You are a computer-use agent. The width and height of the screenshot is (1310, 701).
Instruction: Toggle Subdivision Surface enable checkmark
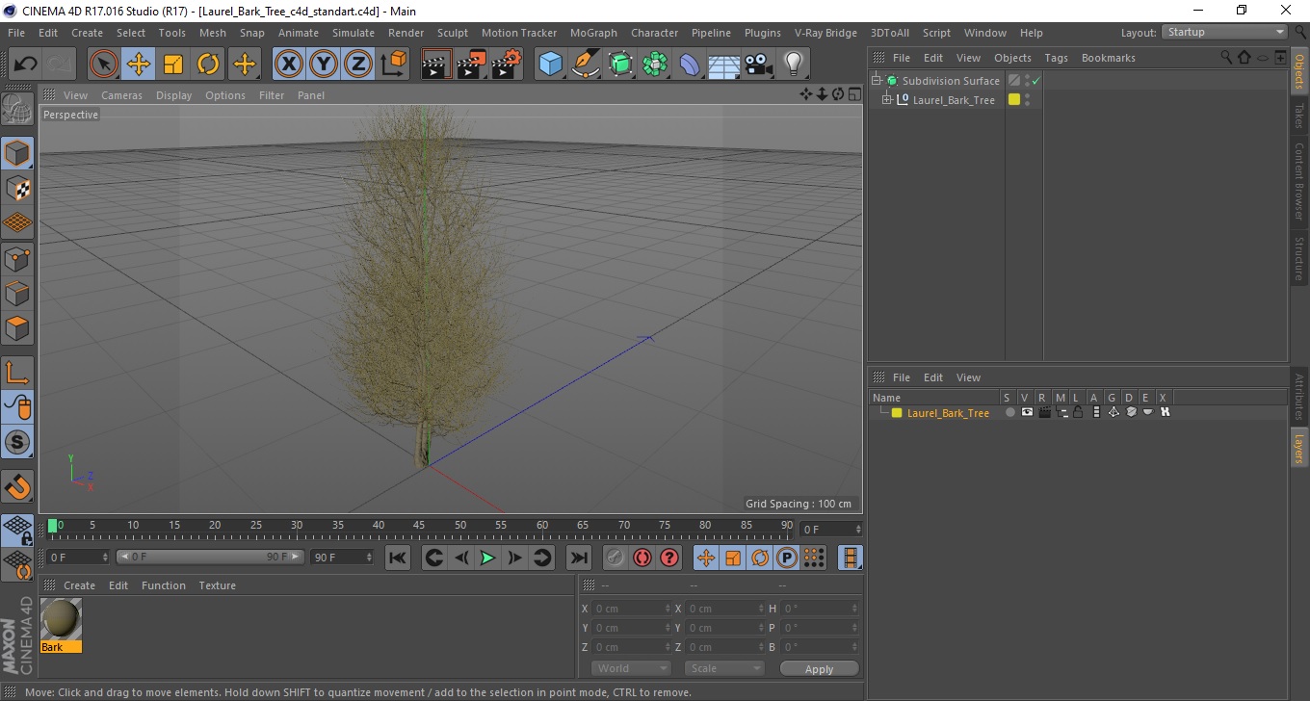[1035, 81]
